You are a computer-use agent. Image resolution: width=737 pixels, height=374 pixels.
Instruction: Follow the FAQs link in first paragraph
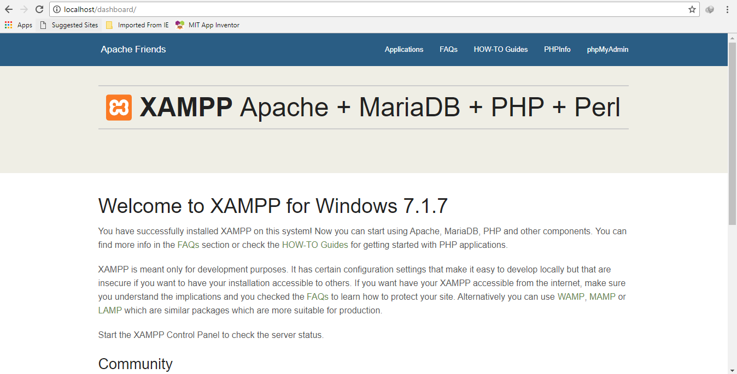pos(189,245)
